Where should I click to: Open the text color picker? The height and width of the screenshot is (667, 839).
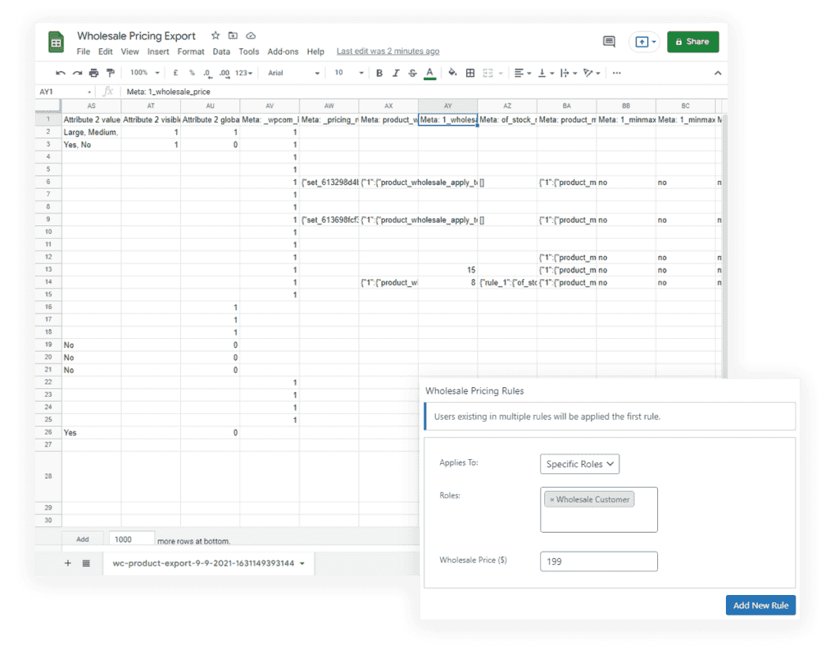tap(429, 73)
